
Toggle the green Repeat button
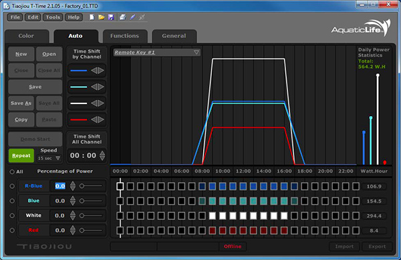(21, 155)
